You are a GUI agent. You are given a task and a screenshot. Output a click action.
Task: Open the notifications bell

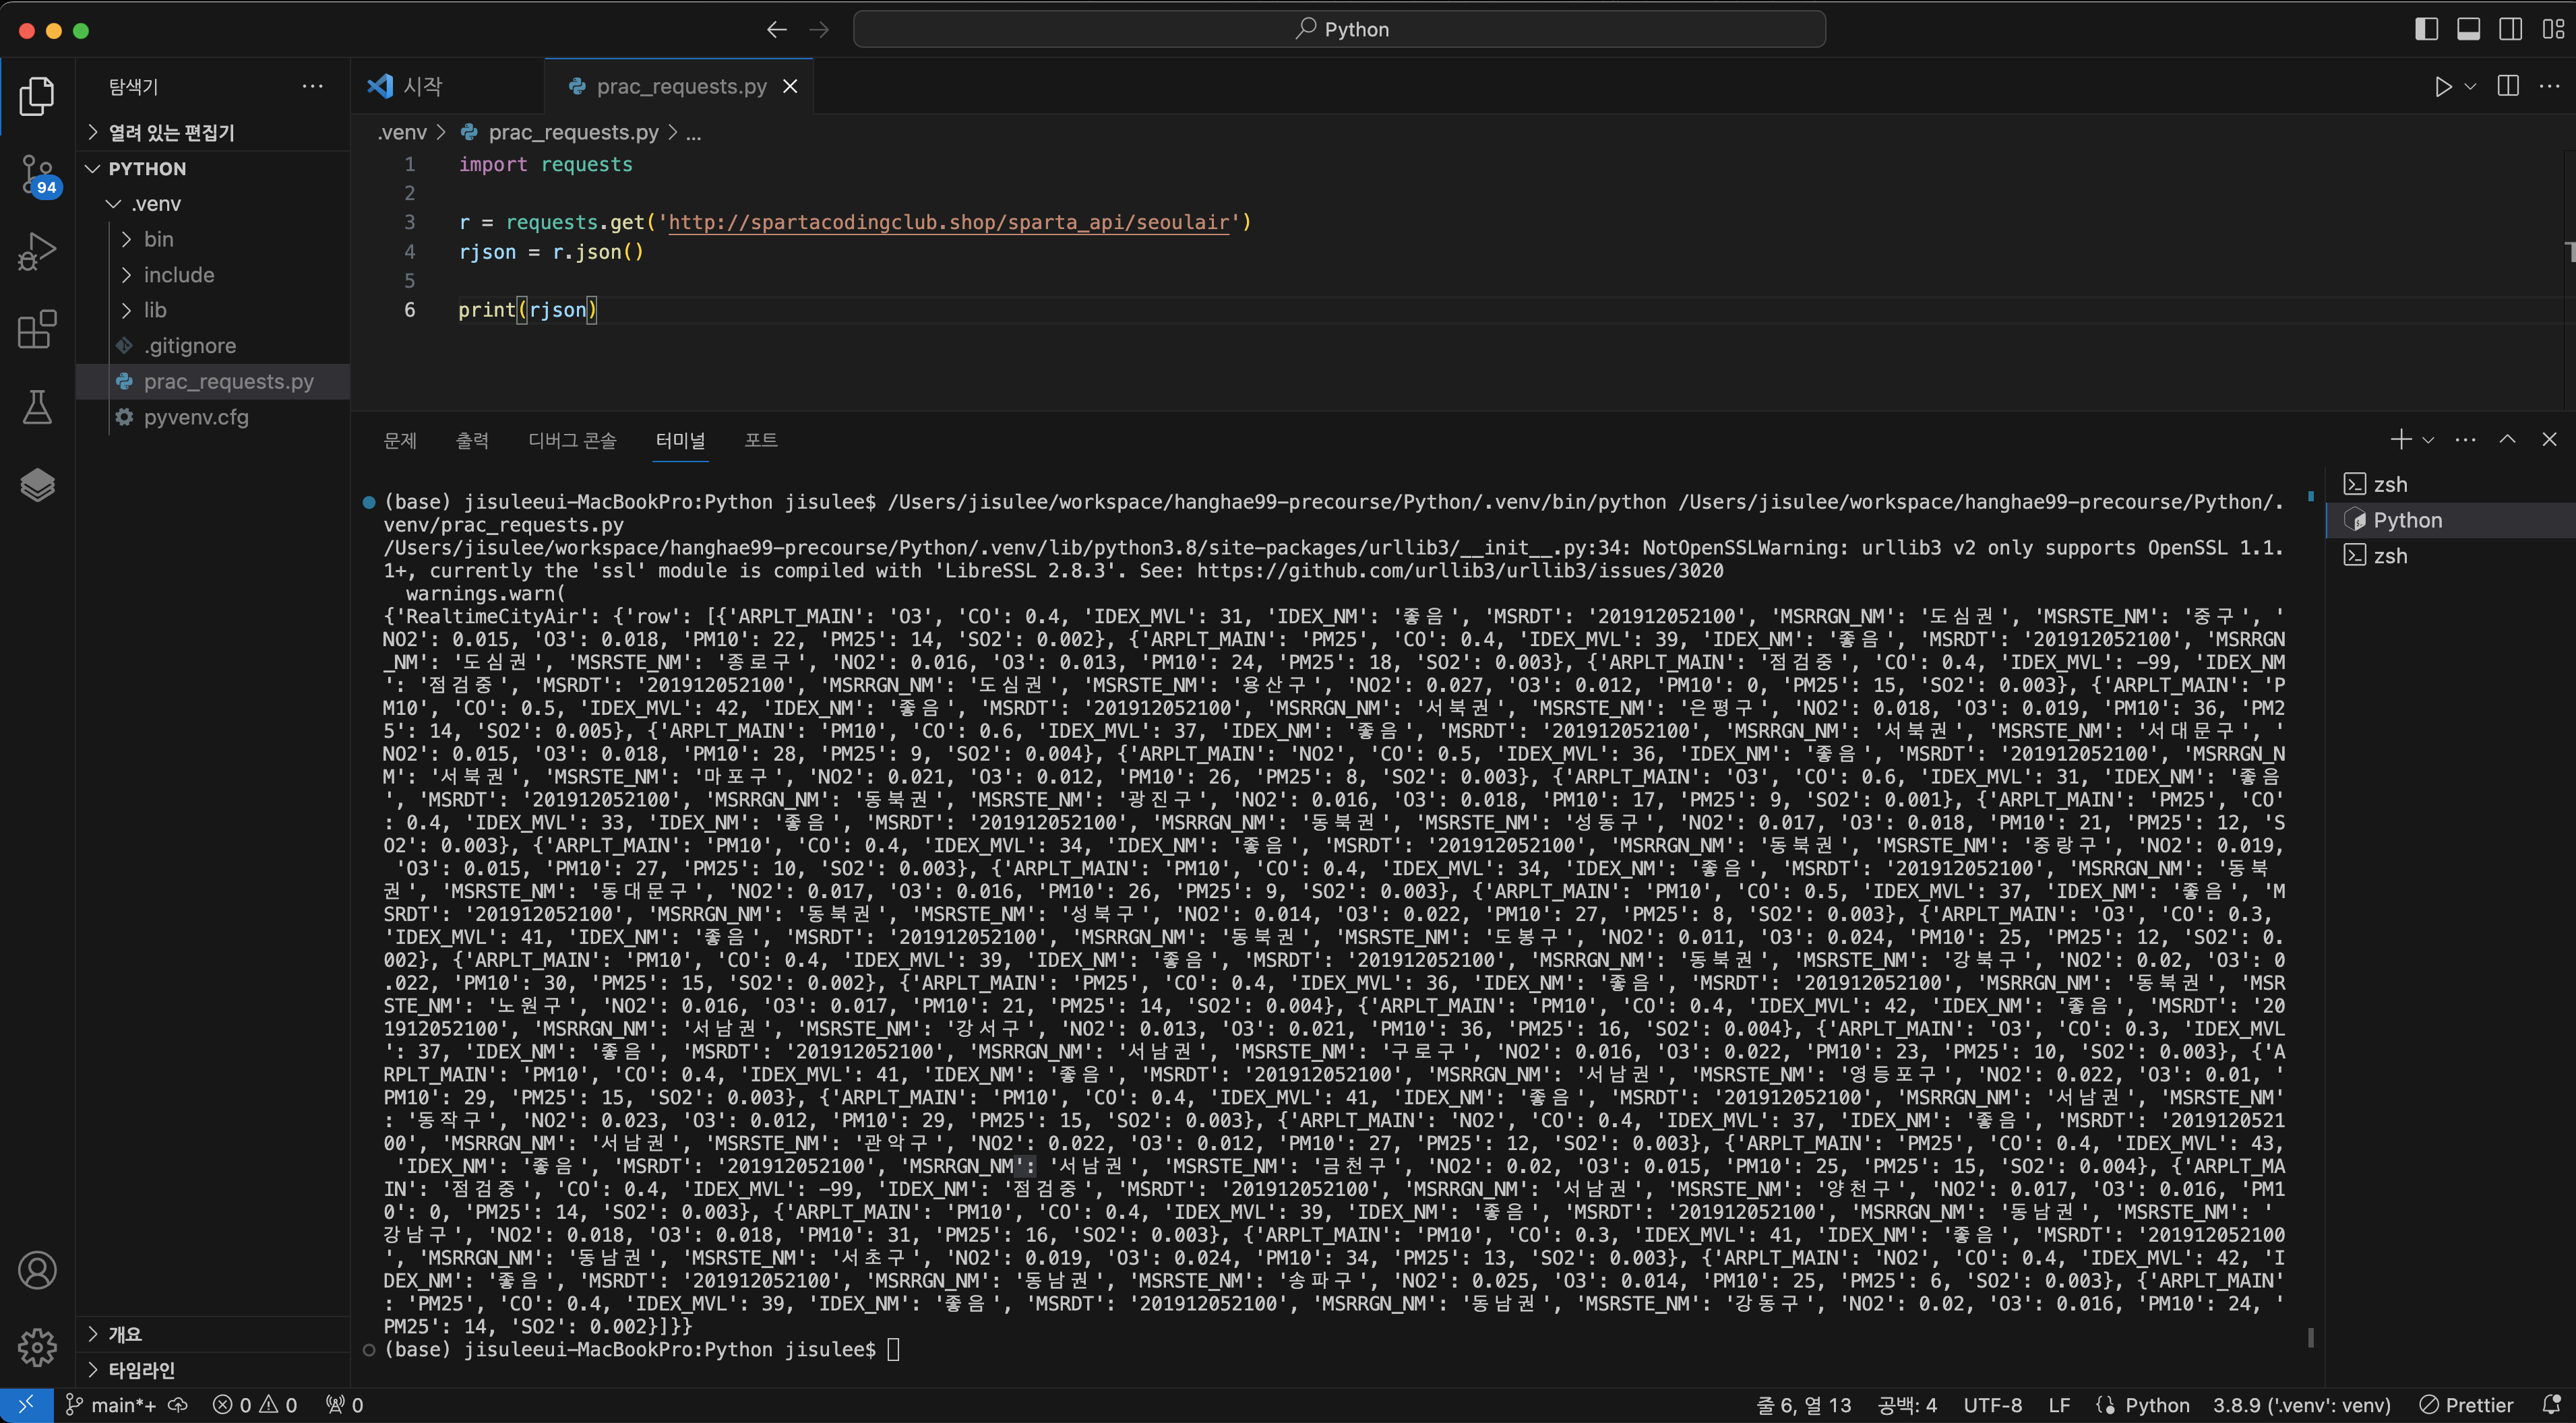(x=2551, y=1405)
